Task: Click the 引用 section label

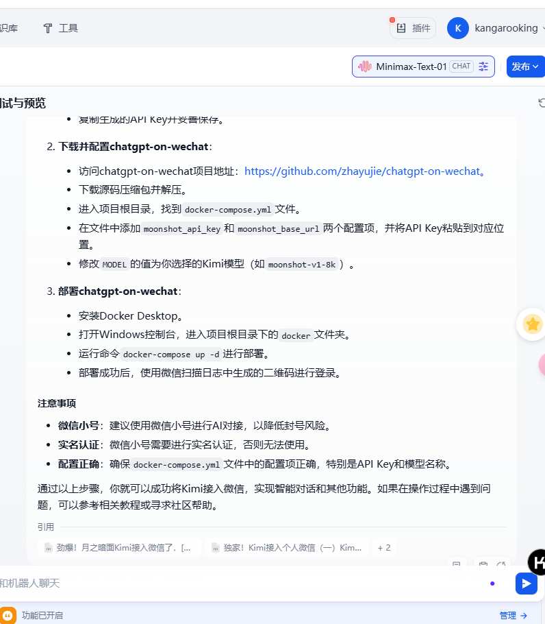Action: coord(46,527)
